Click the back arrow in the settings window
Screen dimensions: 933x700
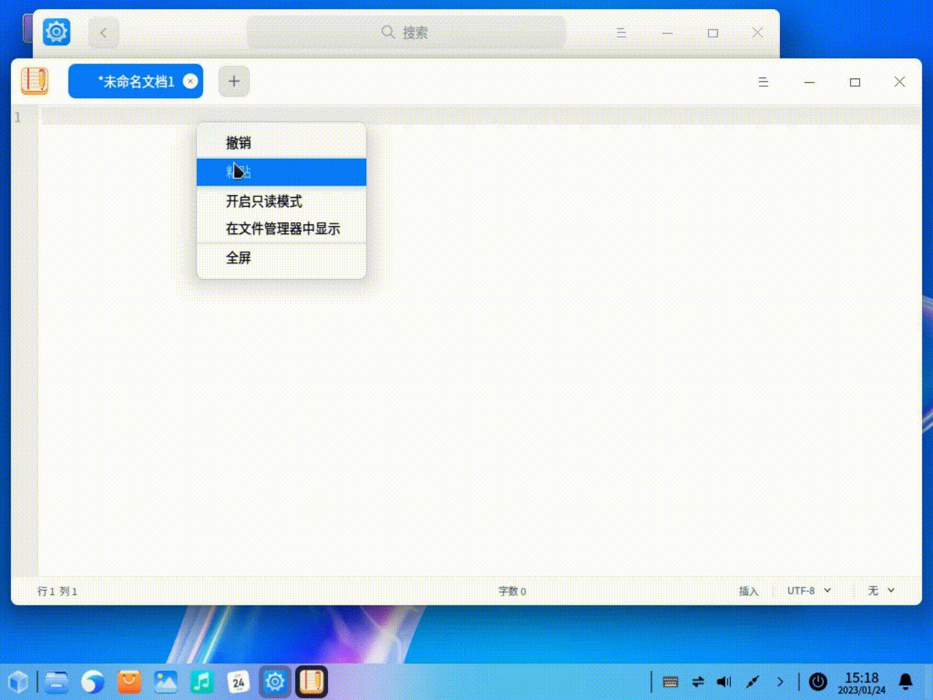[x=104, y=32]
